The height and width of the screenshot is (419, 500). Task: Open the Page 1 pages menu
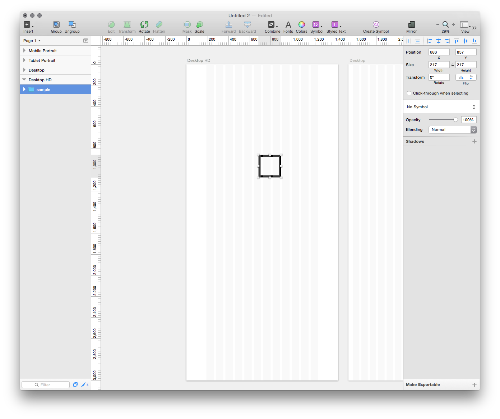click(32, 41)
